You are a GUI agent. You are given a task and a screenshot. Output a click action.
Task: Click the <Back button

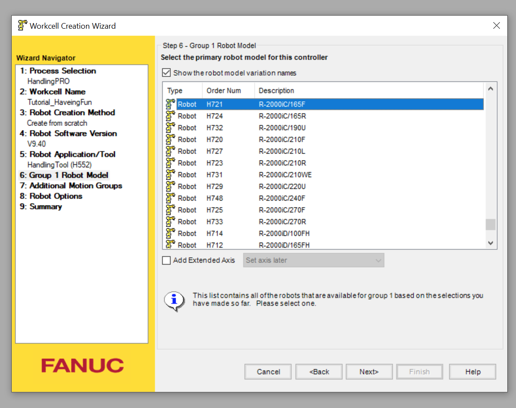point(319,371)
